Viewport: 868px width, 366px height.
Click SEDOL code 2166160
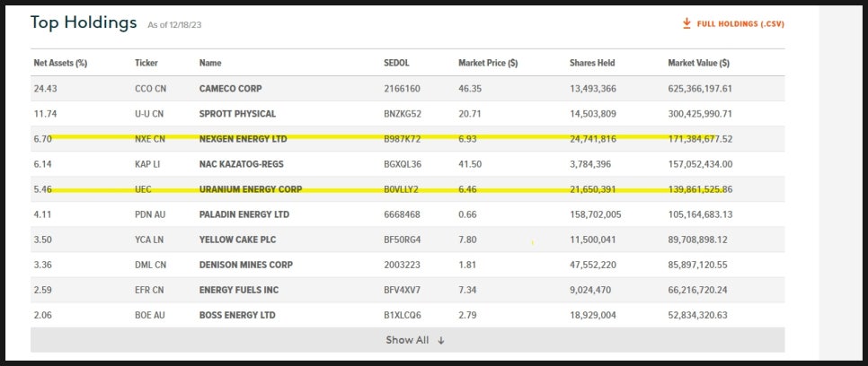402,89
